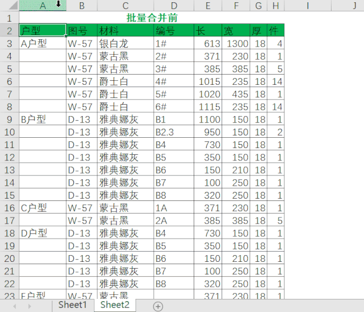
Task: Click header cell 户型
Action: coord(43,30)
